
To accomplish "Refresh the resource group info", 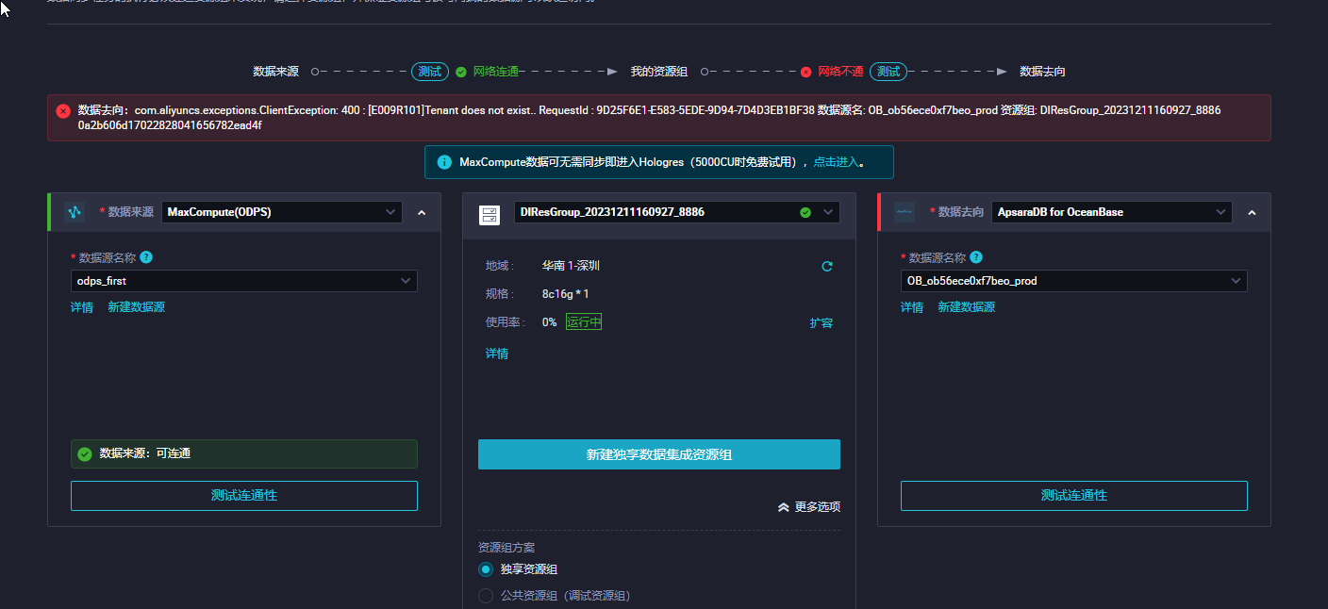I will 827,266.
